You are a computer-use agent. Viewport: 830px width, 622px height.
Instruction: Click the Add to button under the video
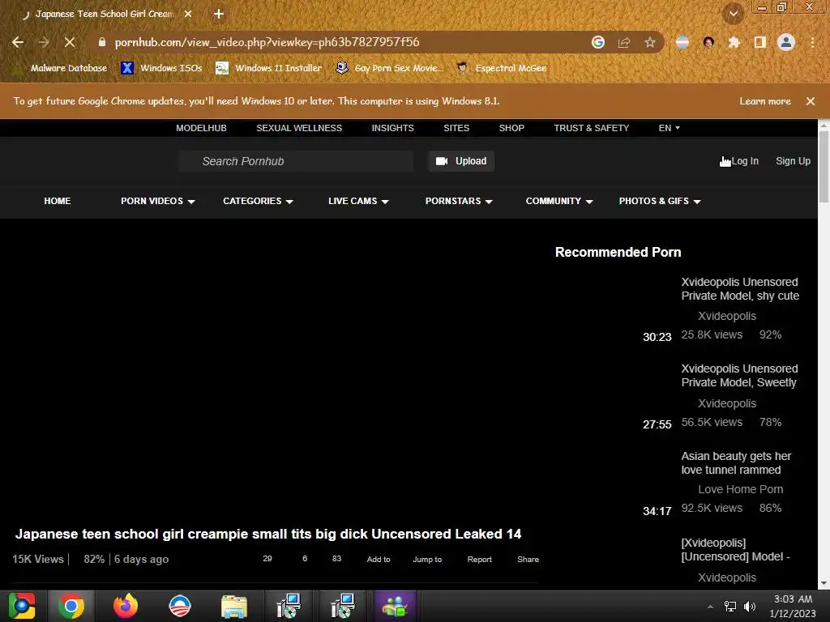pos(379,559)
